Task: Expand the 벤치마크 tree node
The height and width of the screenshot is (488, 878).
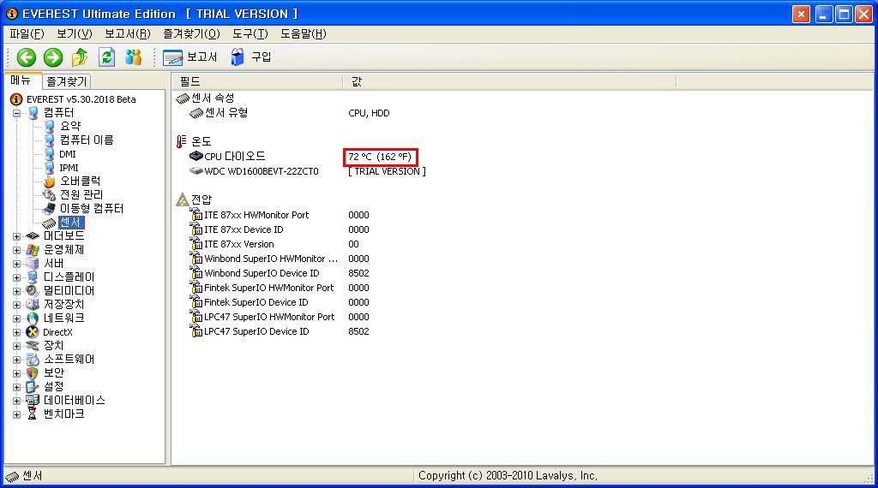Action: pos(16,414)
